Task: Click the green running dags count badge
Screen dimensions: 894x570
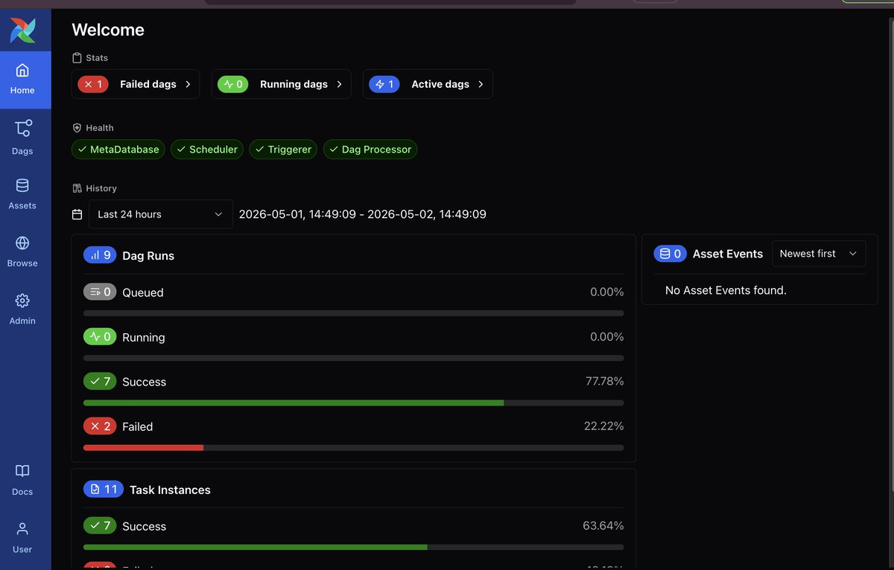Action: [x=233, y=84]
